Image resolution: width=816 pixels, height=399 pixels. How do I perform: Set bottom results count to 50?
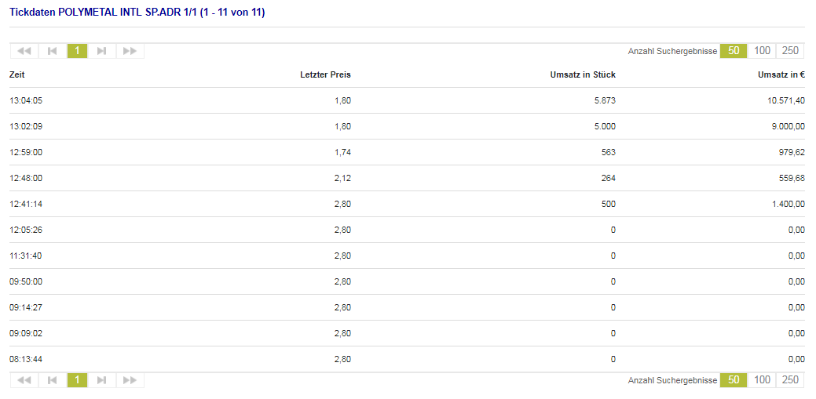pos(734,380)
